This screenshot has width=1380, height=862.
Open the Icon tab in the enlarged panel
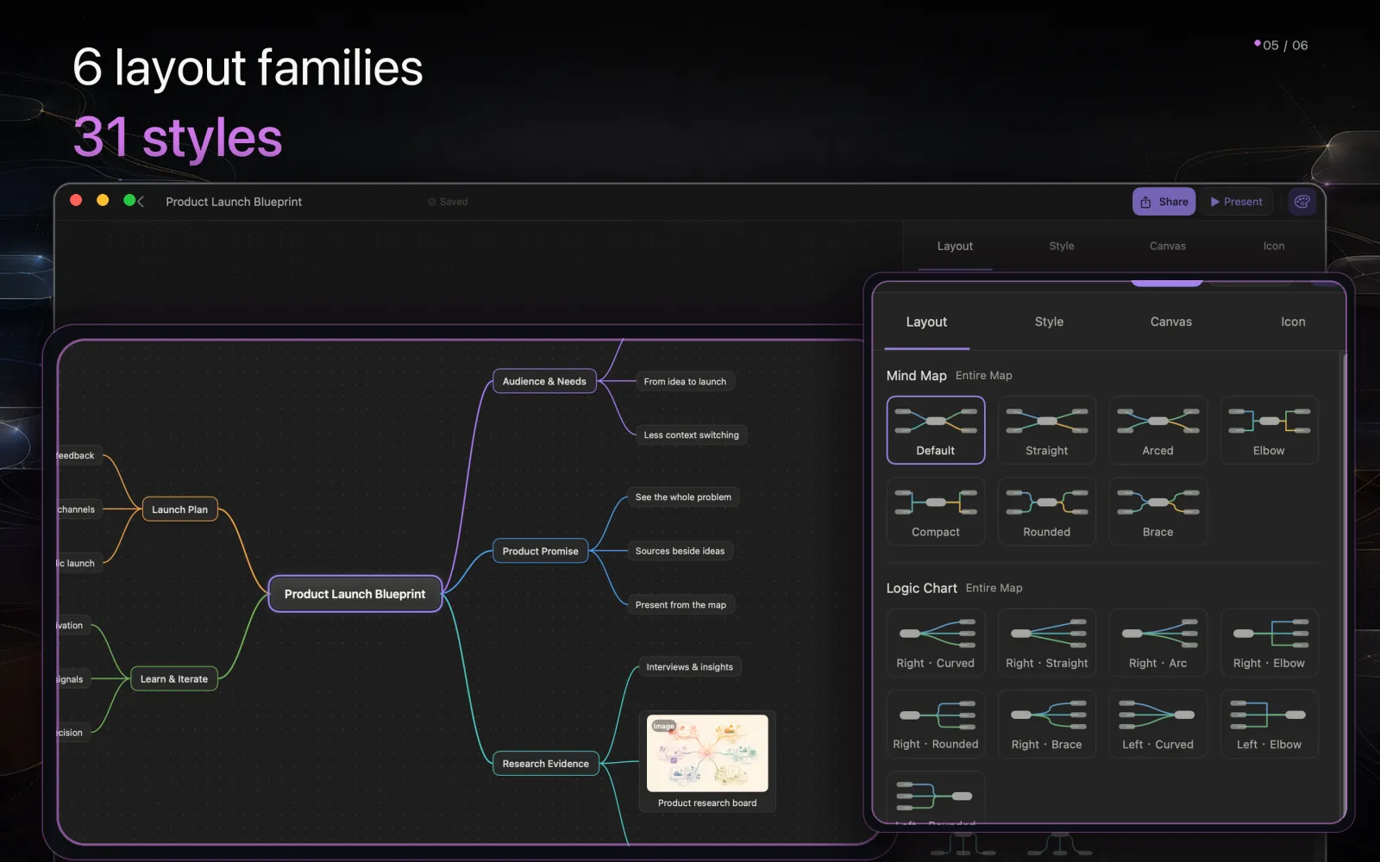1293,322
